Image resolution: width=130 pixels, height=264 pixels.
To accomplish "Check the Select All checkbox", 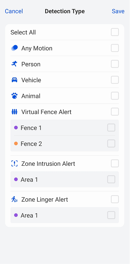I will click(x=115, y=32).
